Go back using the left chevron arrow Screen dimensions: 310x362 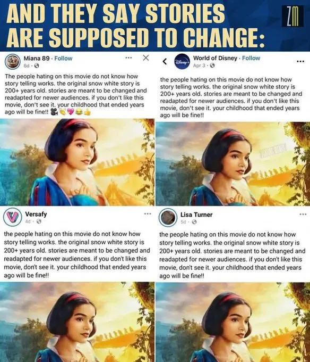165,61
